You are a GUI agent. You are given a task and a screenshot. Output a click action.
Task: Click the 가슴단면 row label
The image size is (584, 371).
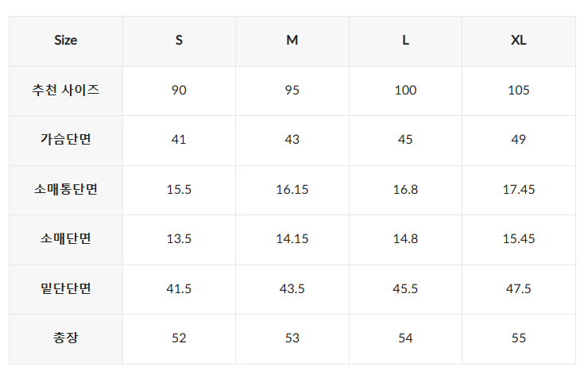click(x=66, y=140)
